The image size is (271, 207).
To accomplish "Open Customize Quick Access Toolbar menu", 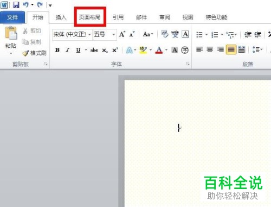I will 50,5.
